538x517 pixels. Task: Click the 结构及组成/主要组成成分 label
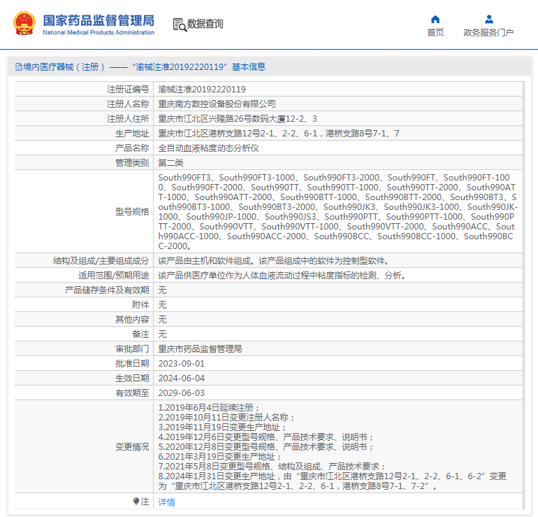(101, 261)
